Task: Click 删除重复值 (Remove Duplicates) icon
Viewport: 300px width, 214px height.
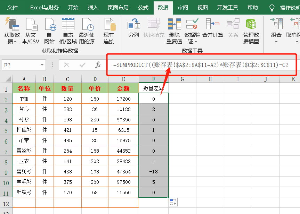Action: [x=174, y=25]
